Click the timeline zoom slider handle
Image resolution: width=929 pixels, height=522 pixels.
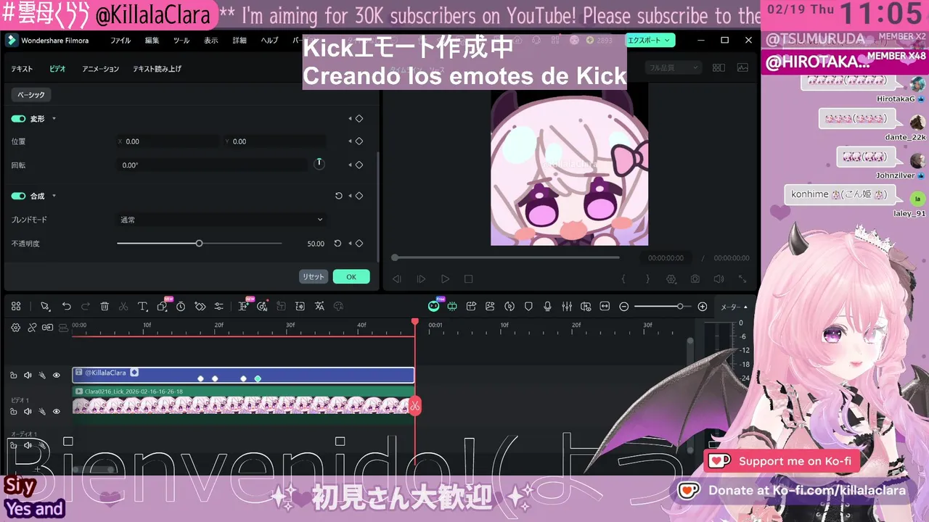[x=679, y=307]
